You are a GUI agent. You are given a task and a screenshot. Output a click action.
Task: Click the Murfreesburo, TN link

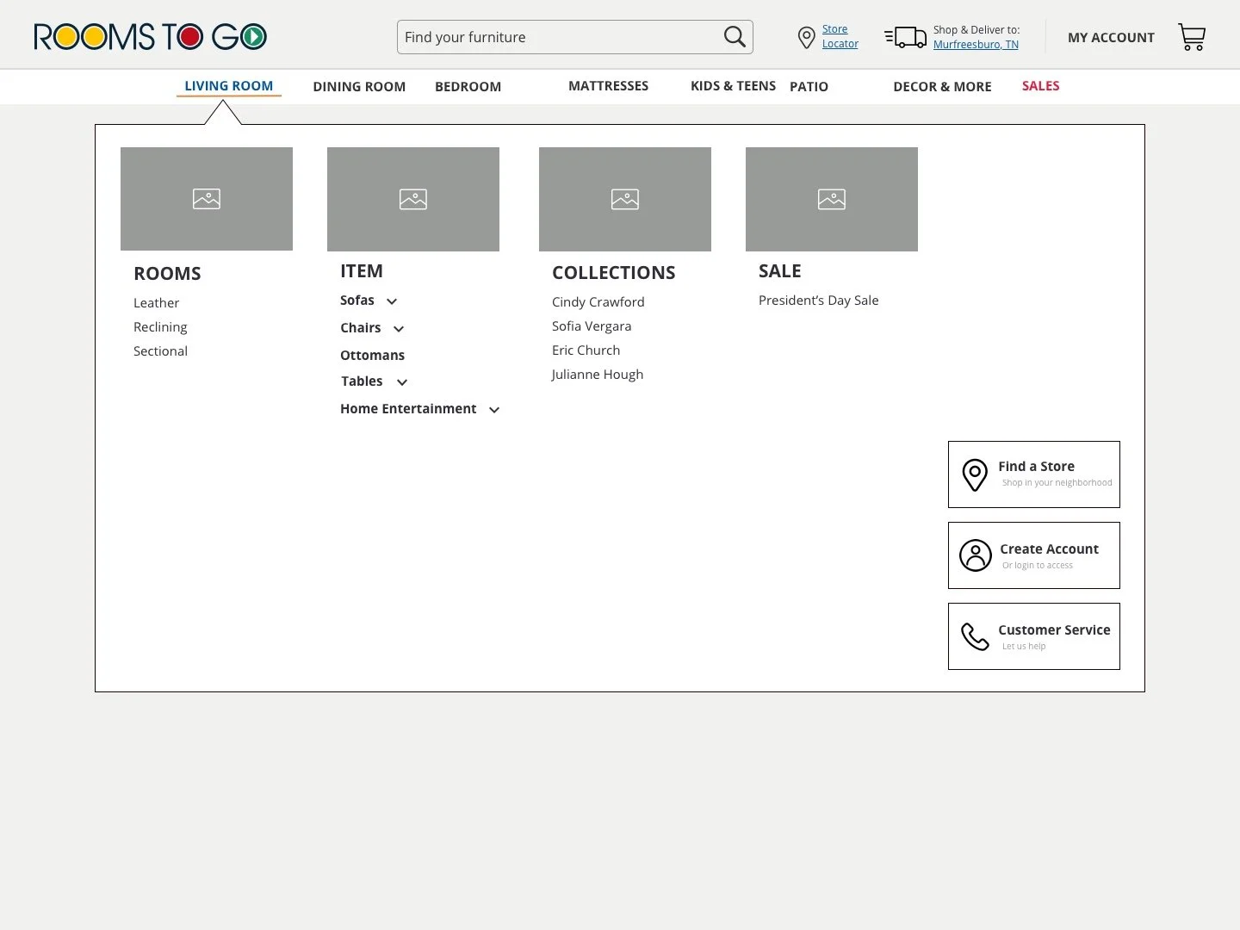click(x=976, y=45)
